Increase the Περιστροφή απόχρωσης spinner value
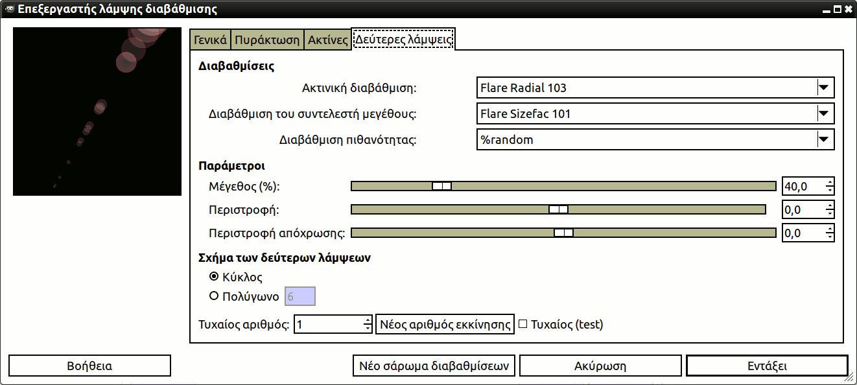 [829, 229]
